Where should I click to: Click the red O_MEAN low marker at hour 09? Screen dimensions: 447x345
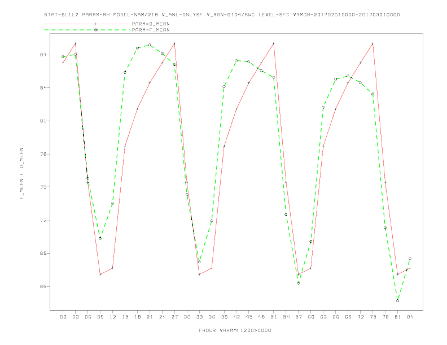pyautogui.click(x=100, y=274)
